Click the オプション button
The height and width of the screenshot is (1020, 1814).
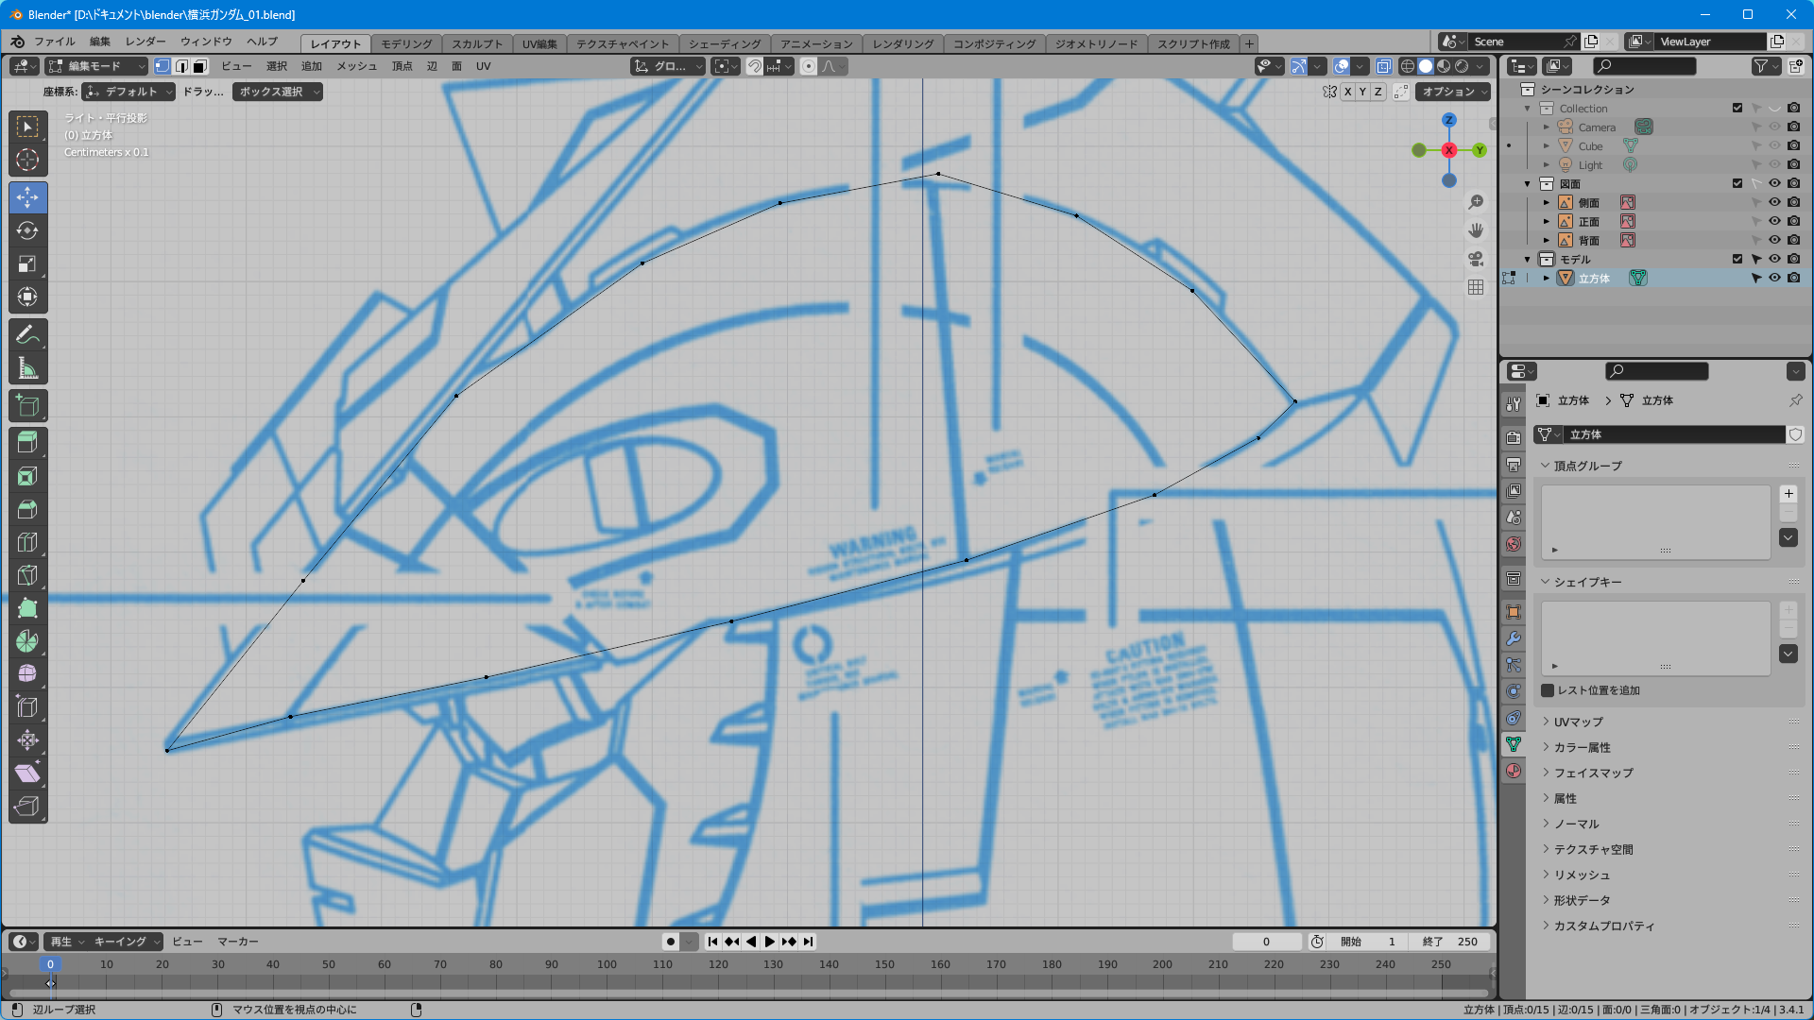click(x=1453, y=92)
